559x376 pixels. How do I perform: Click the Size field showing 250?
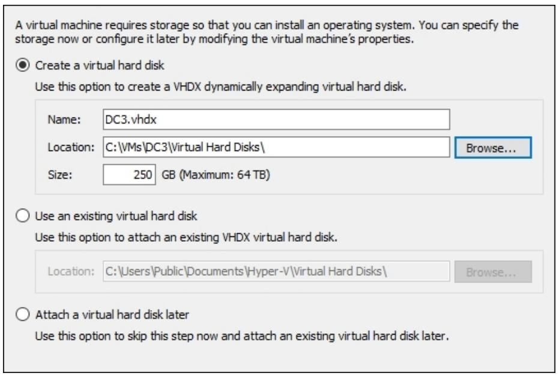point(130,175)
